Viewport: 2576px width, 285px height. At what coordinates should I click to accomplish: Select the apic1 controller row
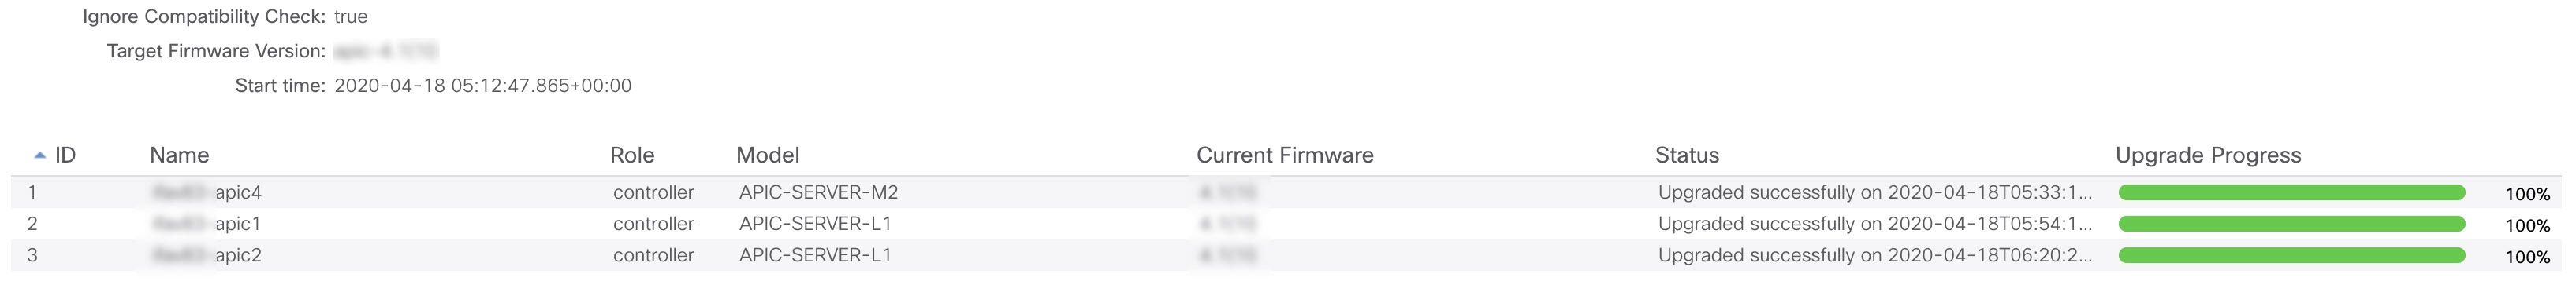(1286, 225)
